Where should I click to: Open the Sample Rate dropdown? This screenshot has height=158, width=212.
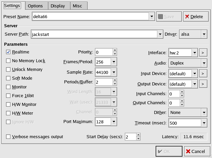[114, 72]
